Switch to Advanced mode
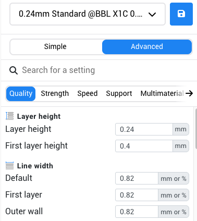This screenshot has height=221, width=197. tap(147, 46)
